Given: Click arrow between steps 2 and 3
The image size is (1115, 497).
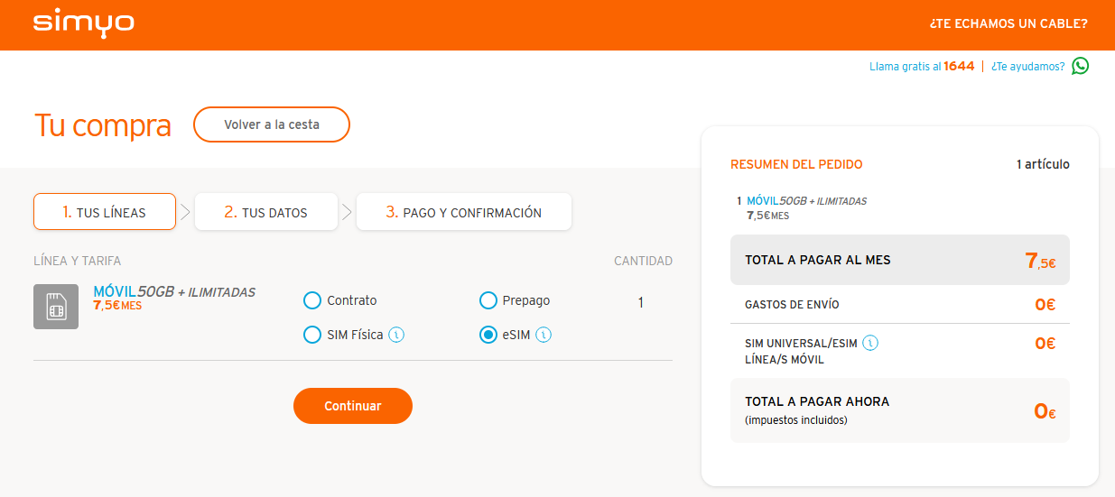Looking at the screenshot, I should click(347, 213).
